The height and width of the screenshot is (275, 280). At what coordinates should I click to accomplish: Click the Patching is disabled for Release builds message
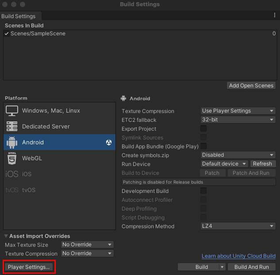point(199,182)
